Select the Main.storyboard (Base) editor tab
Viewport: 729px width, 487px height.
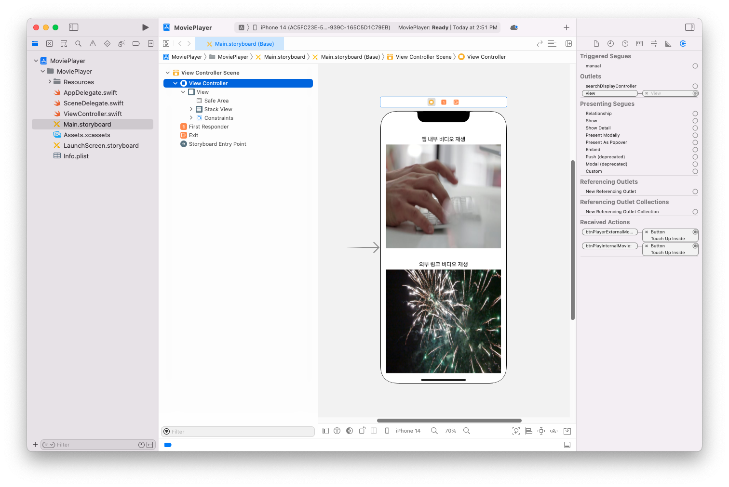pos(240,44)
